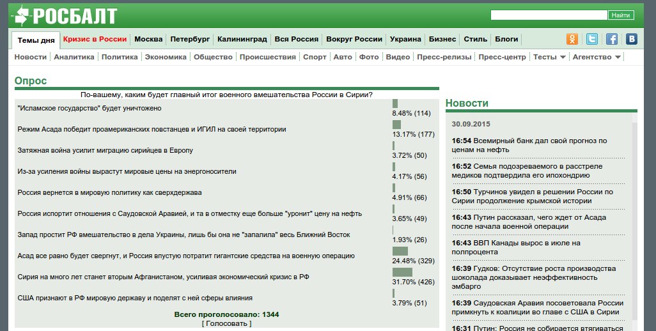Image resolution: width=656 pixels, height=331 pixels.
Task: Click poll option США признают в РФ державу
Action: pos(135,298)
